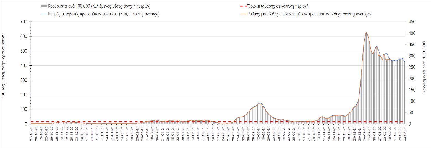Click the highest peak of the curve

366,33
